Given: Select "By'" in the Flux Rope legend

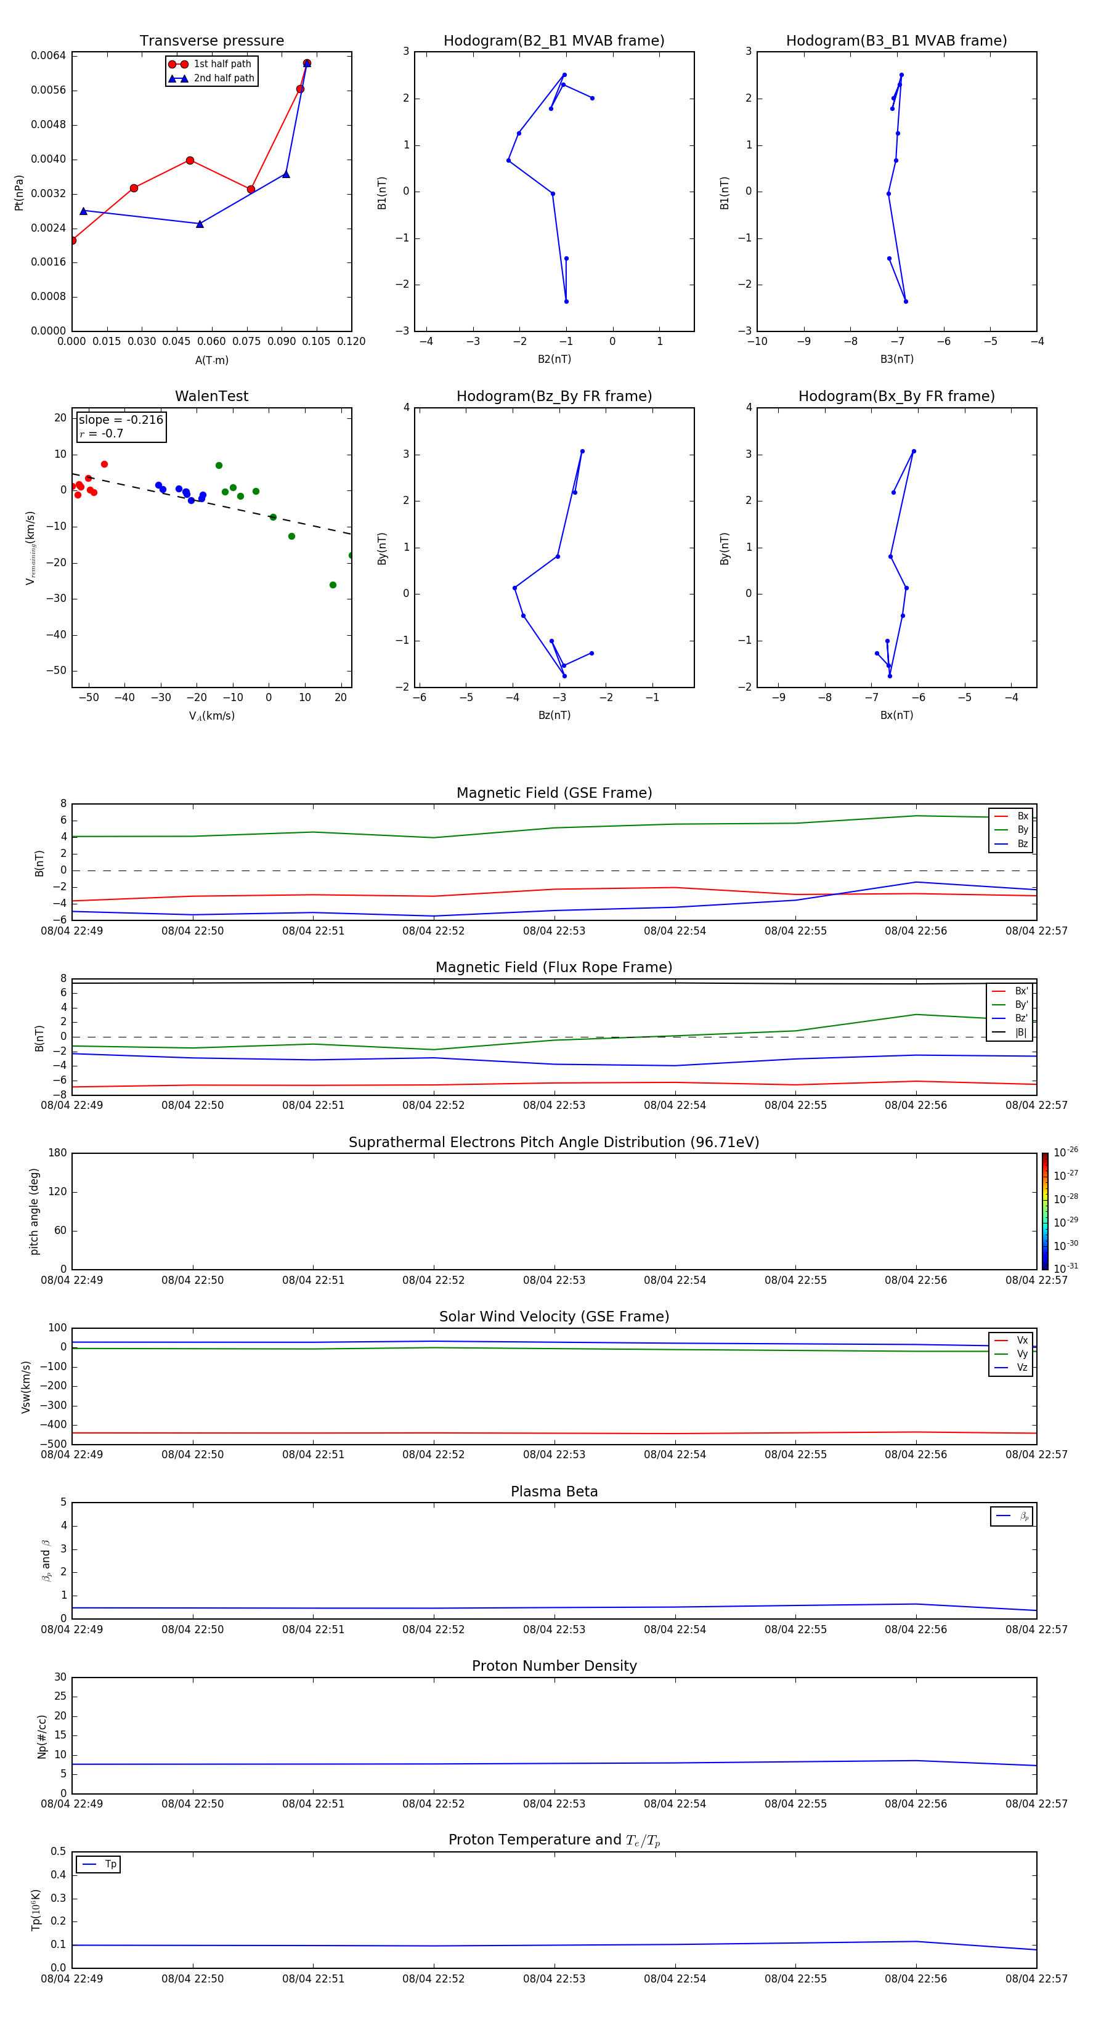Looking at the screenshot, I should coord(1010,1005).
